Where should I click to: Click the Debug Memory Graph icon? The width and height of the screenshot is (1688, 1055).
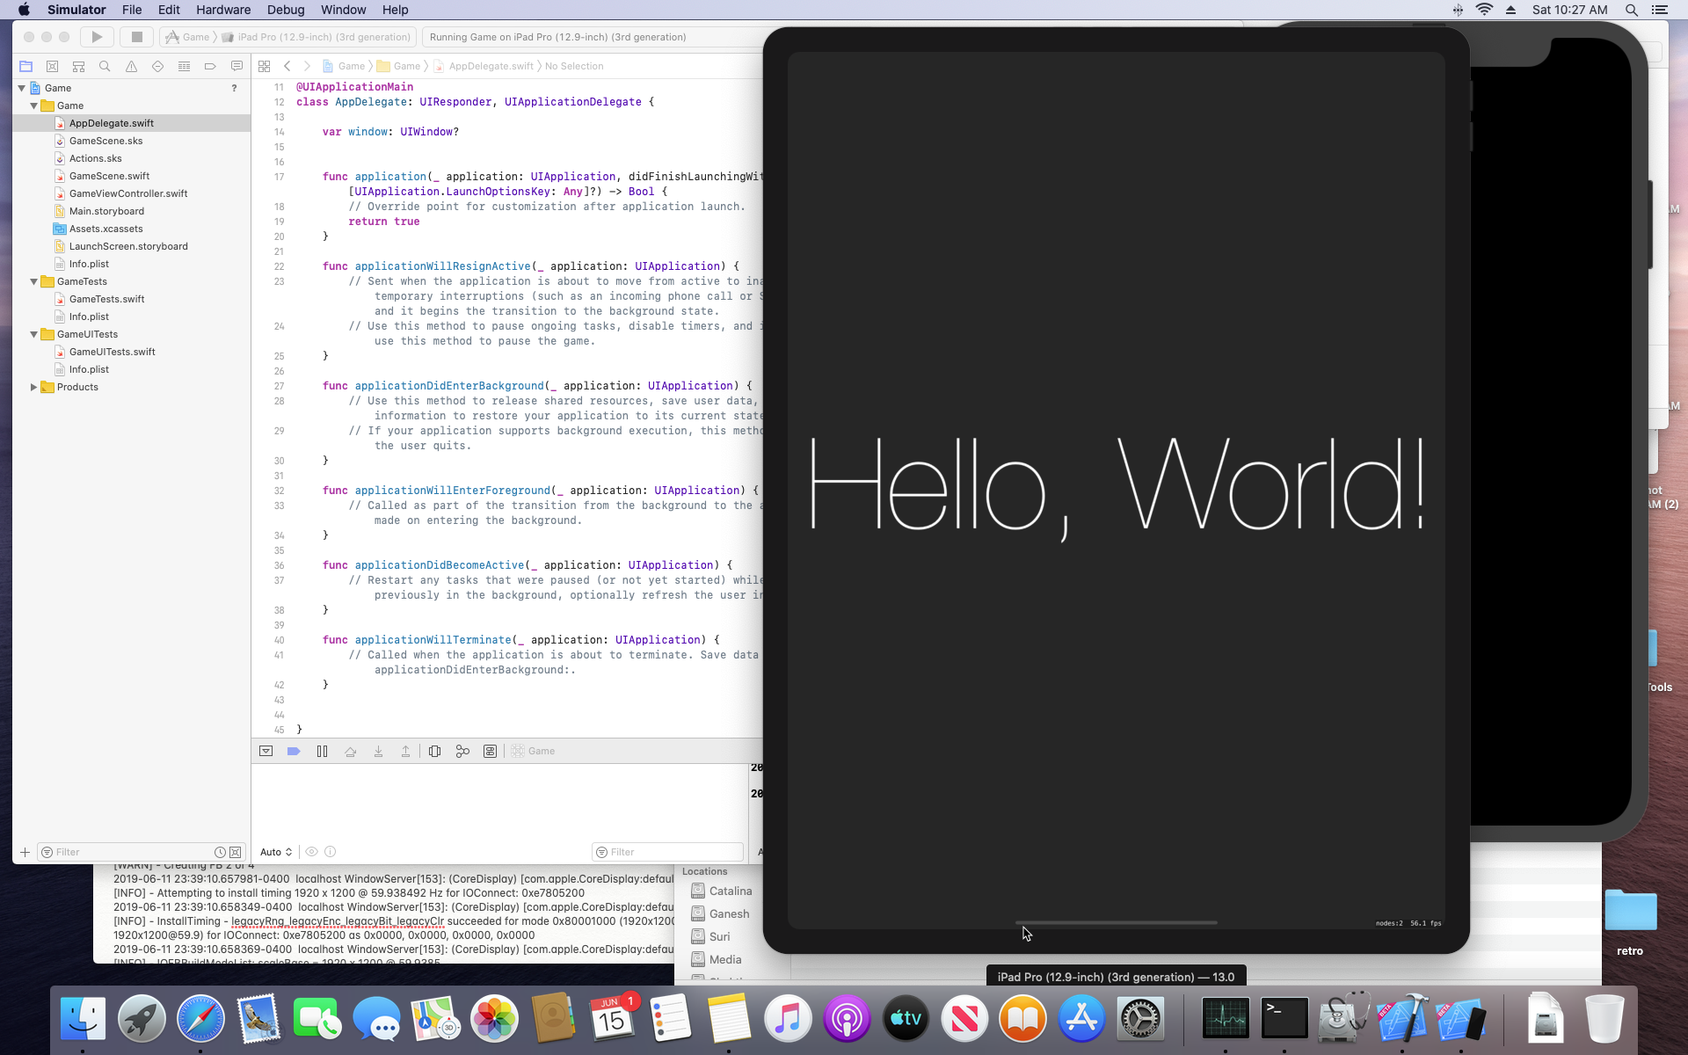[x=462, y=751]
